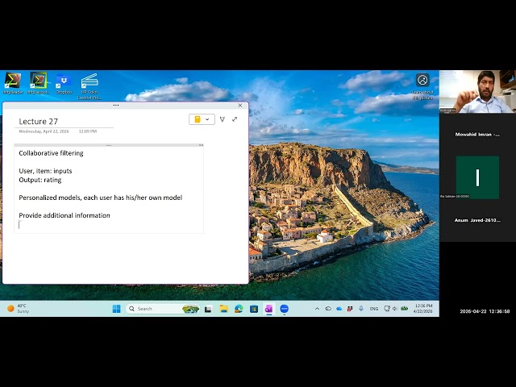
Task: Open HP Color LaserJet Pro desktop shortcut
Action: pos(89,86)
